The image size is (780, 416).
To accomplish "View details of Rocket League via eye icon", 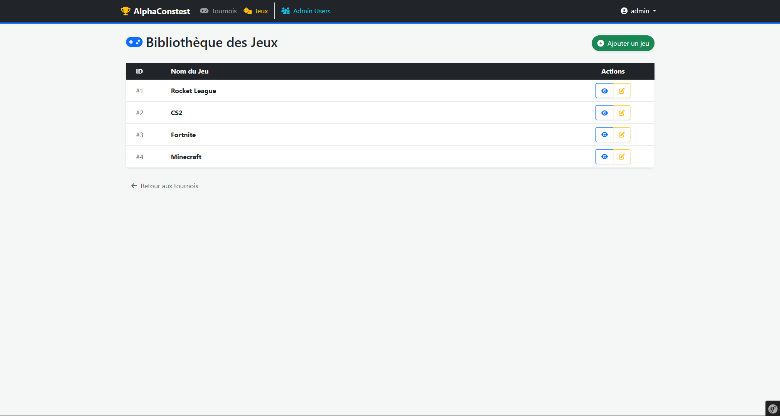I will (x=604, y=91).
